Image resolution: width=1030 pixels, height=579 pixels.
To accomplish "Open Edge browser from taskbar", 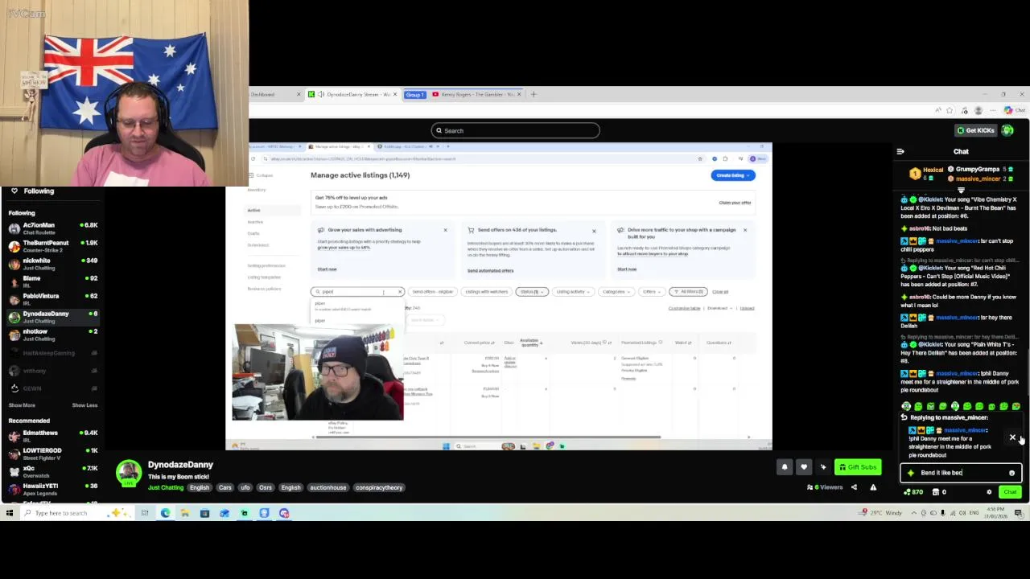I will coord(165,513).
